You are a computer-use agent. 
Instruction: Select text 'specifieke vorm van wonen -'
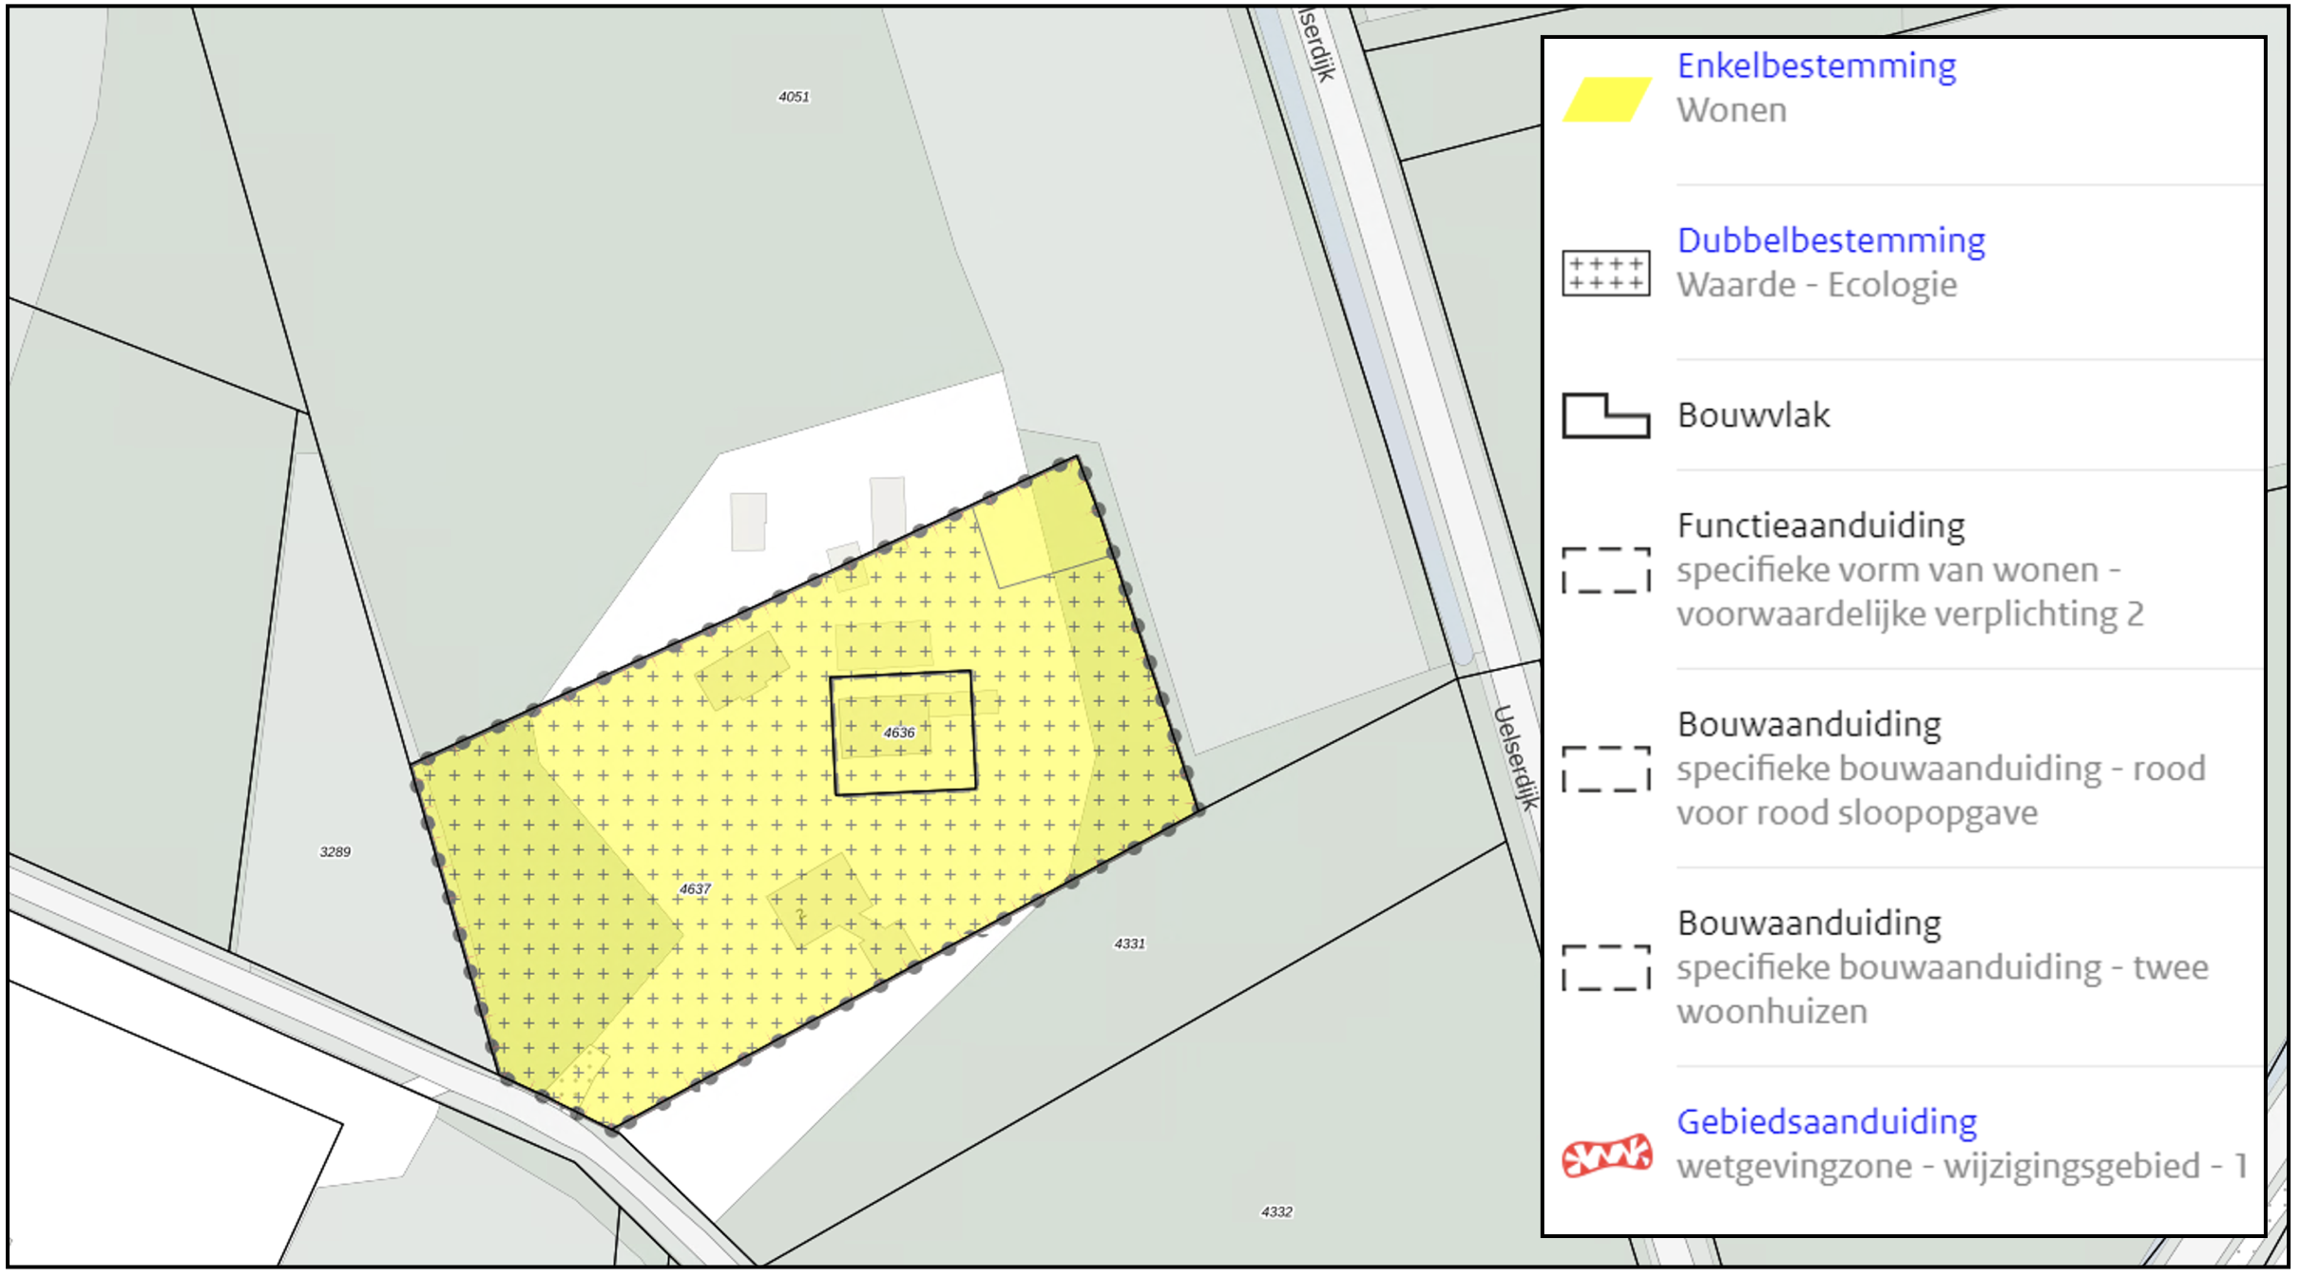coord(1898,570)
